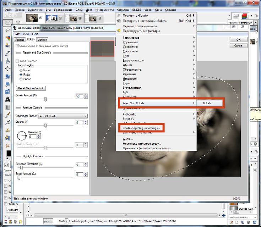This screenshot has height=227, width=261.
Task: Select the Blend gradient tool
Action: (x=7, y=107)
